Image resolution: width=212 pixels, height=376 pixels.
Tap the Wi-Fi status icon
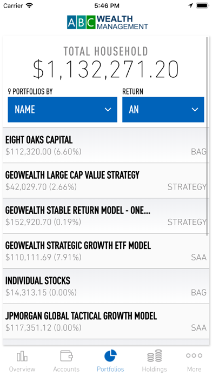point(30,5)
